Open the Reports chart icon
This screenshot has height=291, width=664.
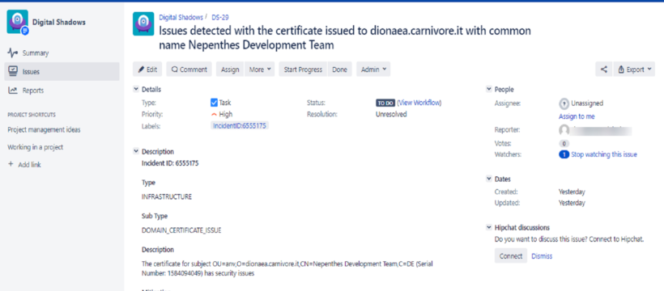13,90
